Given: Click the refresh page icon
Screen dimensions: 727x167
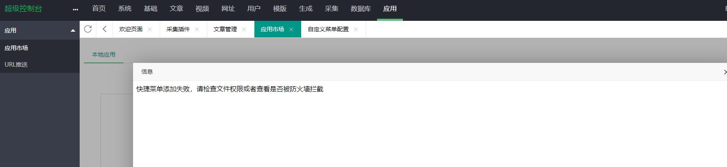Looking at the screenshot, I should point(88,29).
